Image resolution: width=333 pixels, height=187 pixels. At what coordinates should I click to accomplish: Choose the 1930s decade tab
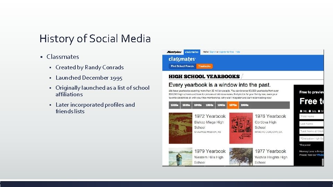click(x=186, y=105)
